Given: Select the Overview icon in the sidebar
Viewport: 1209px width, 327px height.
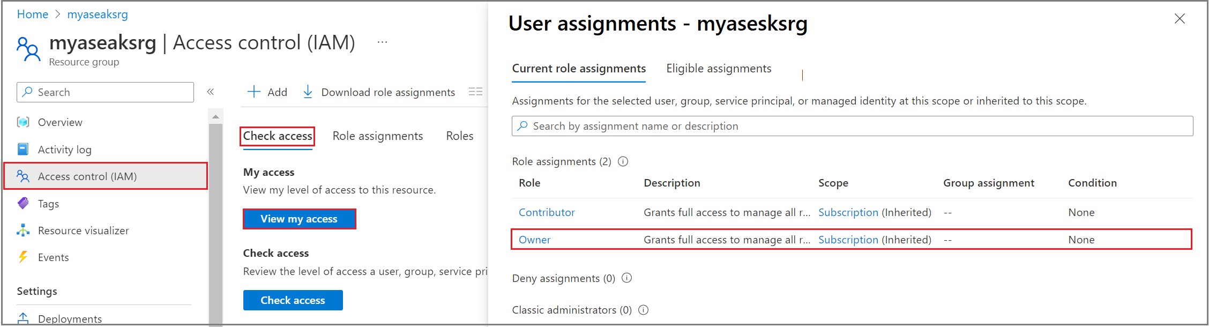Looking at the screenshot, I should pyautogui.click(x=23, y=122).
